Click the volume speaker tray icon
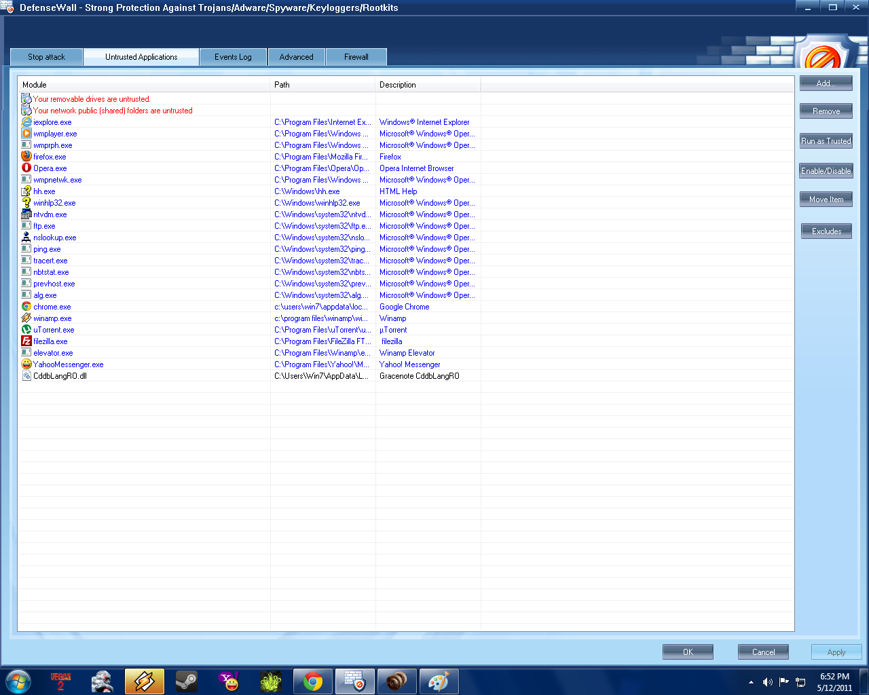The height and width of the screenshot is (695, 869). [767, 682]
